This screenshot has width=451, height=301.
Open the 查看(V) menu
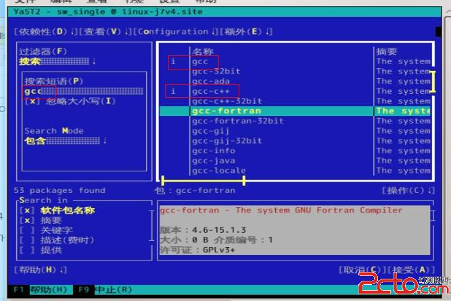coord(104,32)
